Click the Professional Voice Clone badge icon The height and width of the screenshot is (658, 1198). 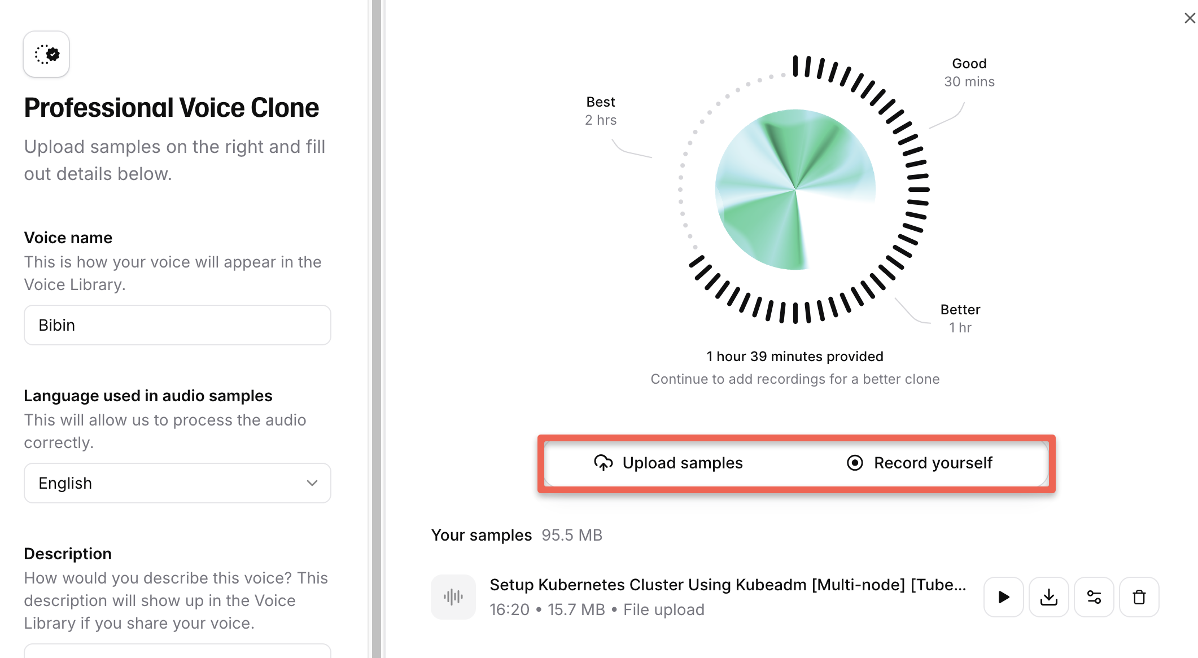46,54
